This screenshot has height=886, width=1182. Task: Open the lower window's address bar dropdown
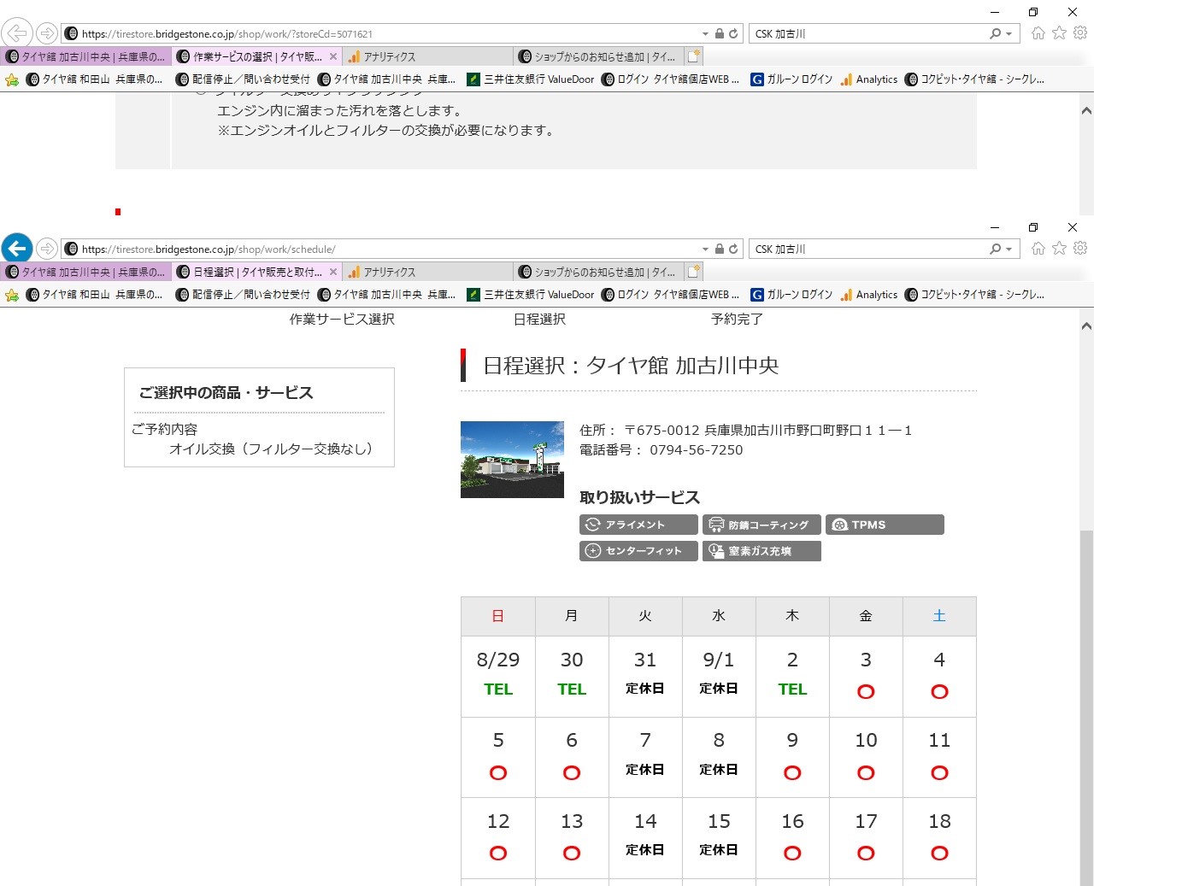coord(704,249)
